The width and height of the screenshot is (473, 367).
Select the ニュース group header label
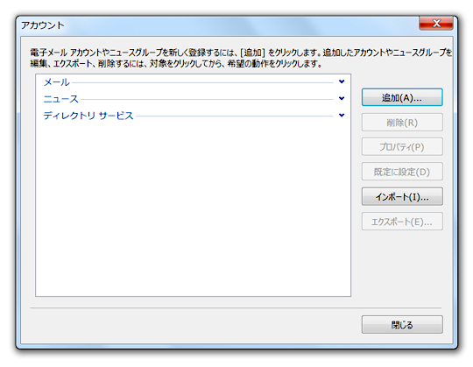click(x=61, y=99)
